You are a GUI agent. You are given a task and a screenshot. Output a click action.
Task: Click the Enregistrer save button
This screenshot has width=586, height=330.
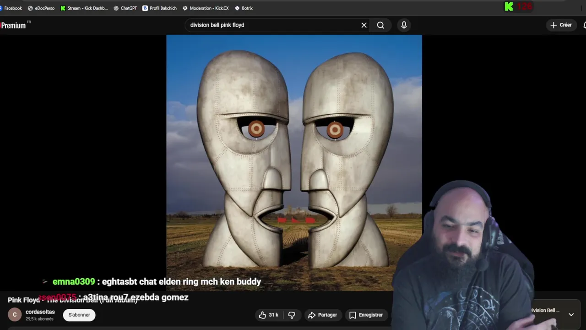366,315
